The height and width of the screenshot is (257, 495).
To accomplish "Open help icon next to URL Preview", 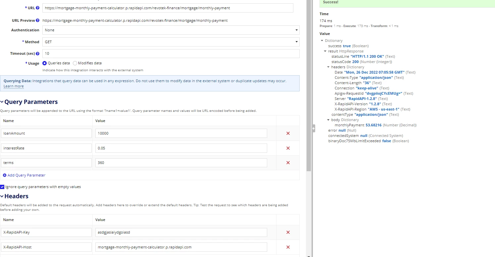I will click(38, 20).
